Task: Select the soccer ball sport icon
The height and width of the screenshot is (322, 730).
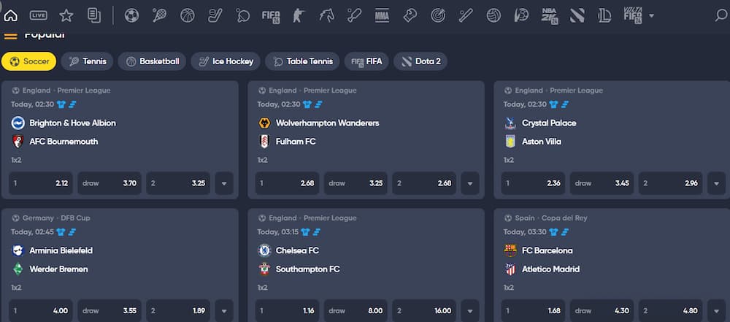Action: click(131, 15)
